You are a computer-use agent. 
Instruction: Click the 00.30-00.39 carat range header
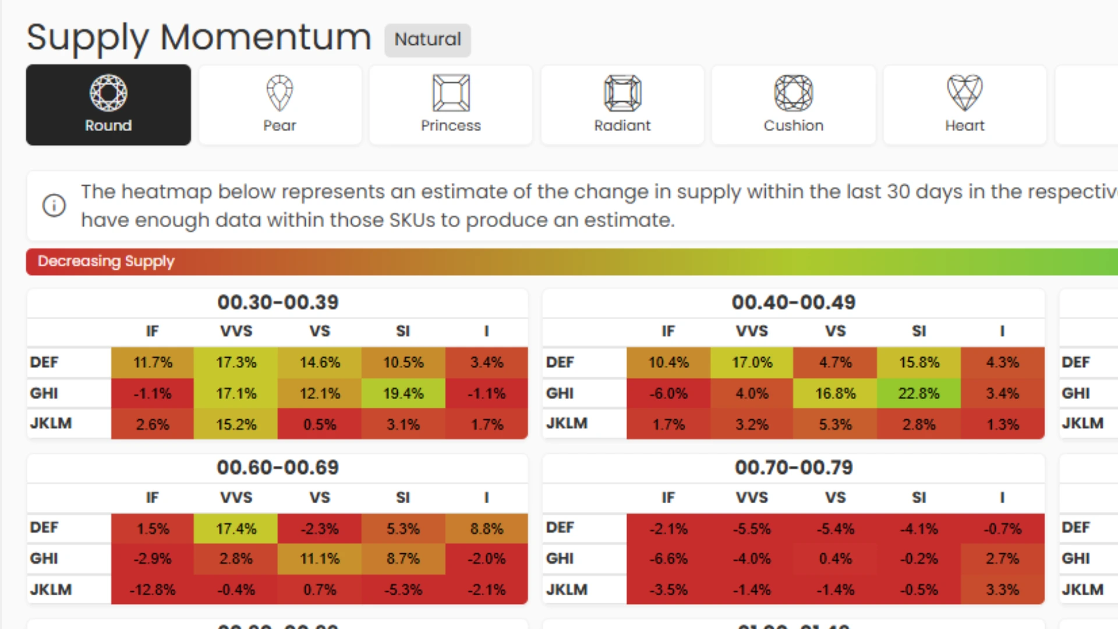click(x=278, y=302)
